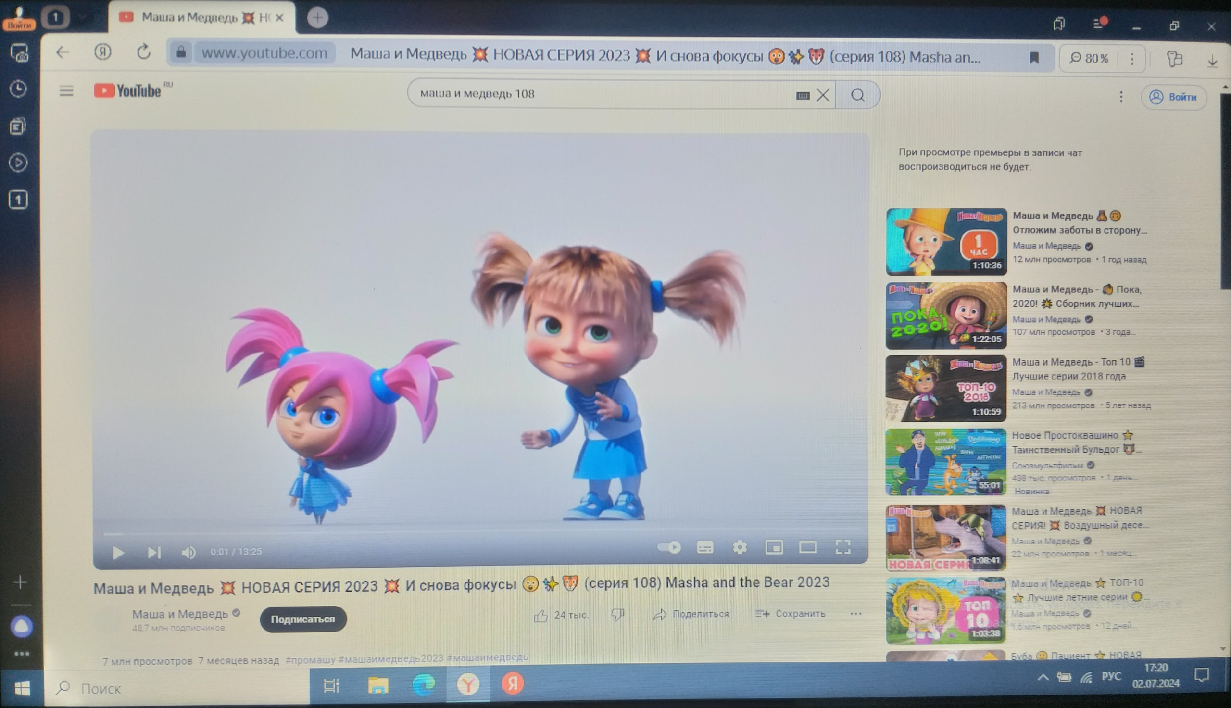Click Поделиться to share the video
The width and height of the screenshot is (1231, 708).
click(691, 615)
